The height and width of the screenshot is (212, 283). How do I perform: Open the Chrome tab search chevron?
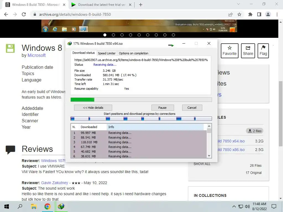click(239, 4)
